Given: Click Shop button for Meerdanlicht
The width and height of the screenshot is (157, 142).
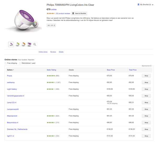Looking at the screenshot, I should tap(146, 116).
